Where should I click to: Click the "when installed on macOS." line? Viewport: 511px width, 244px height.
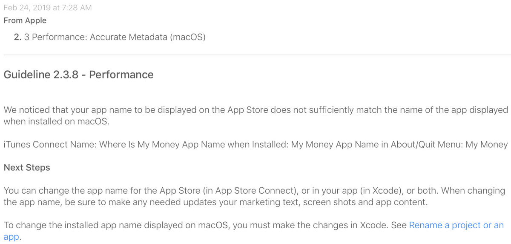(x=57, y=121)
